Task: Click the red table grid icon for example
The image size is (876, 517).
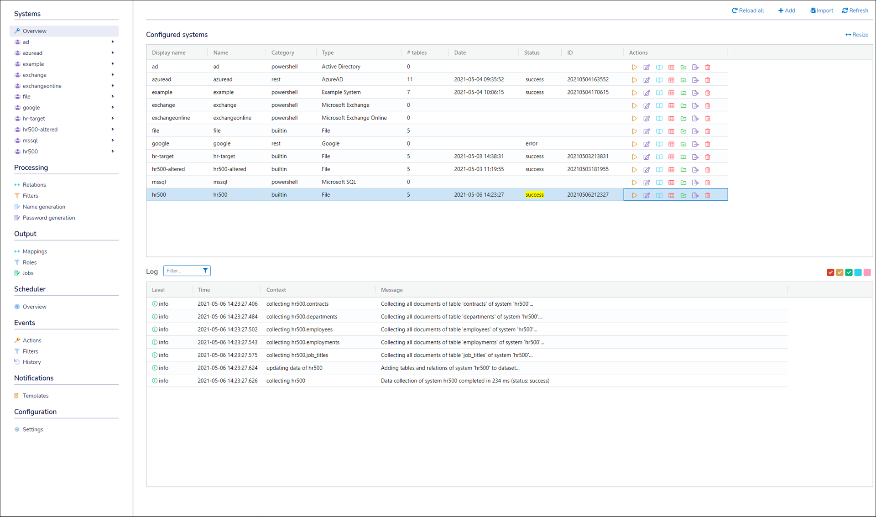Action: coord(671,93)
